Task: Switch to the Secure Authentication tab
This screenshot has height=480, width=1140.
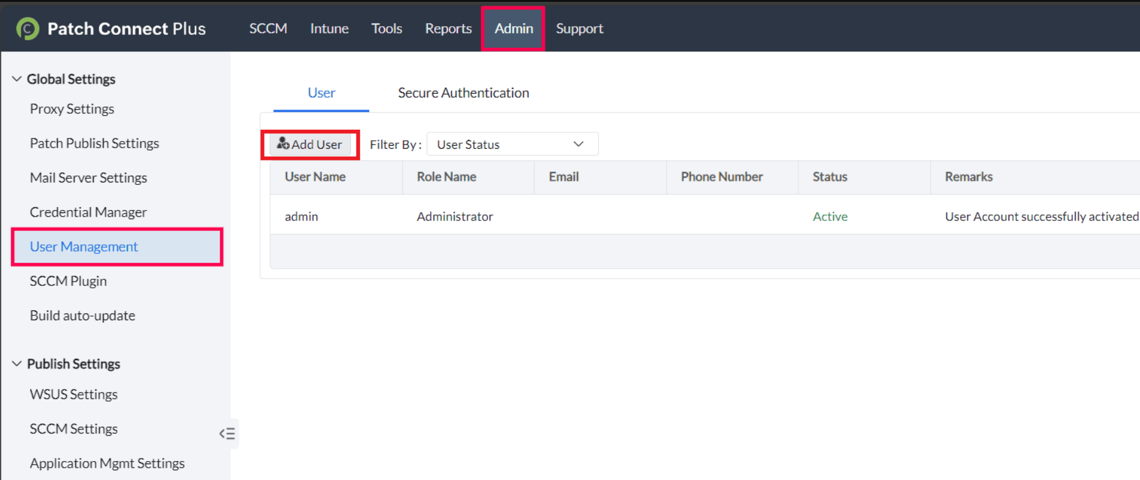Action: click(463, 93)
